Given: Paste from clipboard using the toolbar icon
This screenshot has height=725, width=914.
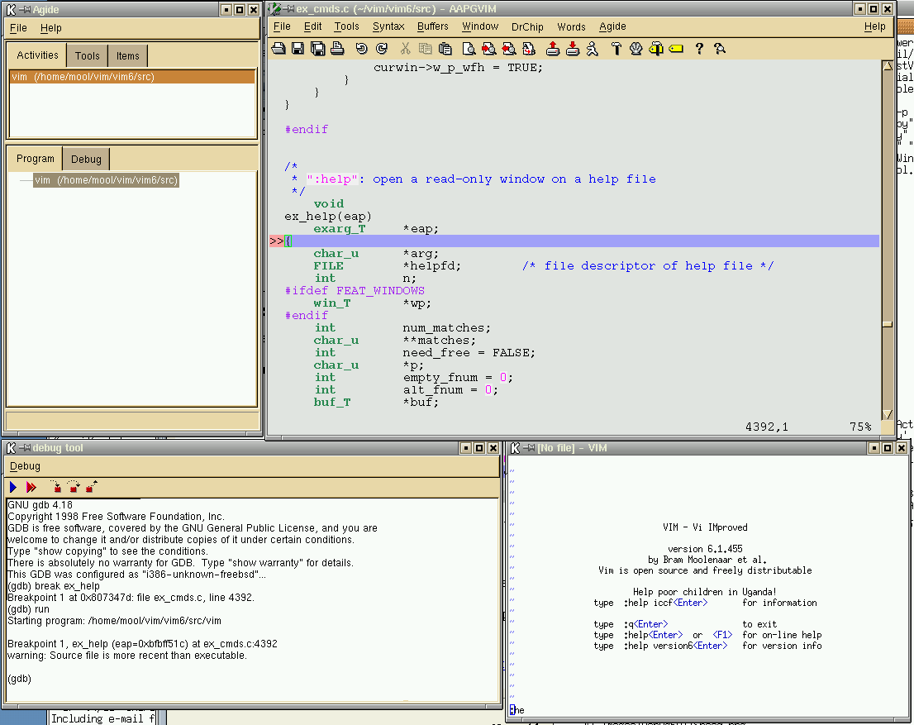Looking at the screenshot, I should (x=445, y=49).
